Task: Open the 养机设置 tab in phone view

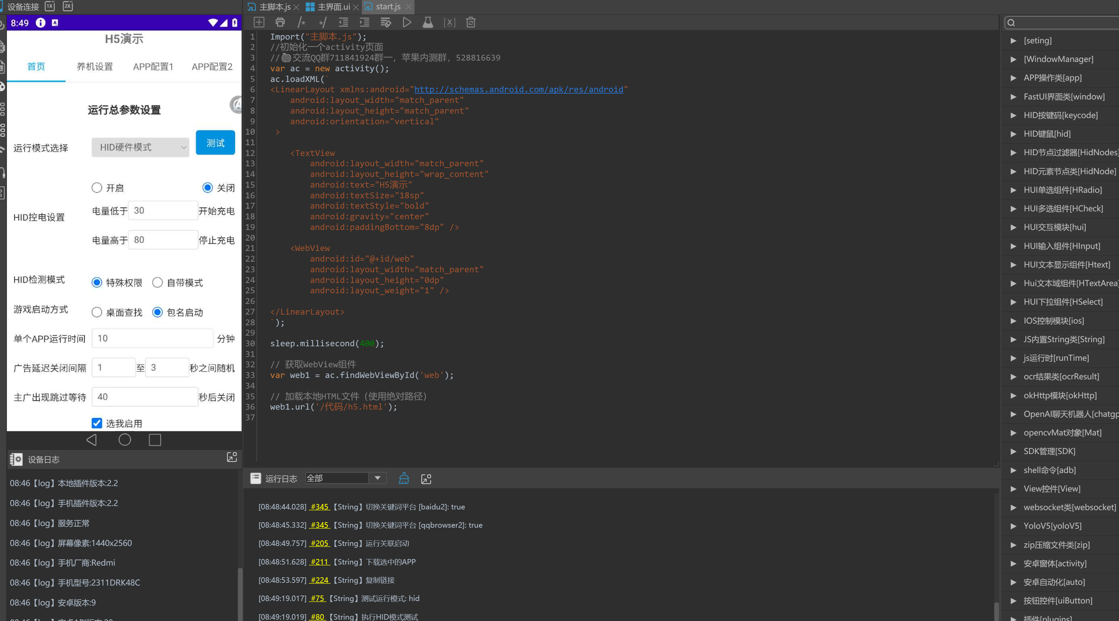Action: coord(95,67)
